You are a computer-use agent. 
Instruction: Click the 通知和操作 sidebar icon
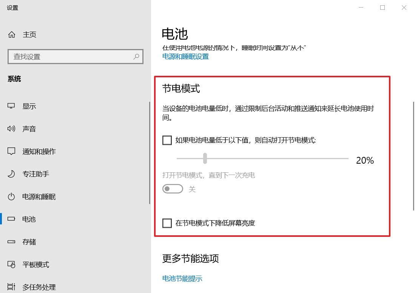coord(11,151)
